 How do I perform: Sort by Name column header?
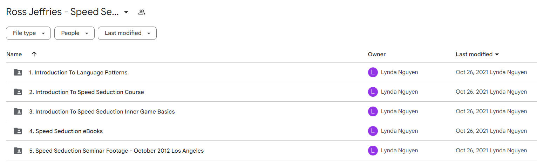(x=14, y=54)
